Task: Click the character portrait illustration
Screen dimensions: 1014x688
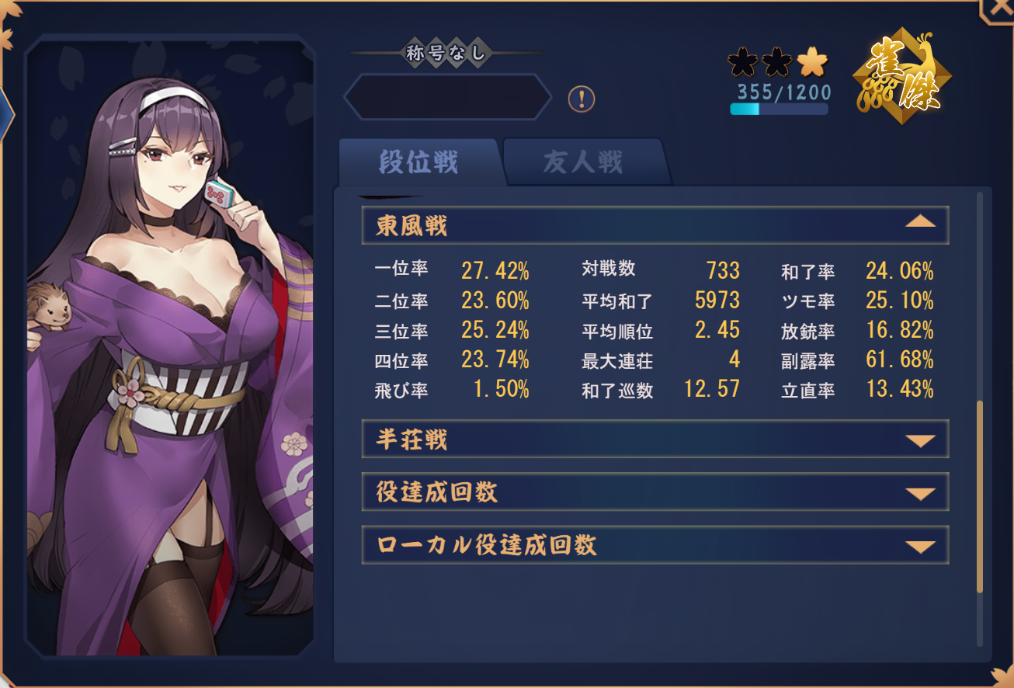Action: pyautogui.click(x=170, y=349)
